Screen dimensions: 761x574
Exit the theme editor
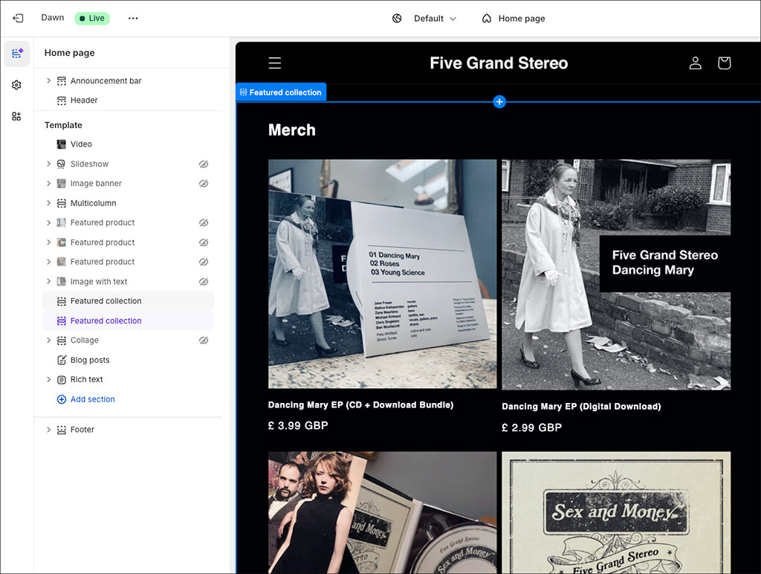[x=18, y=18]
